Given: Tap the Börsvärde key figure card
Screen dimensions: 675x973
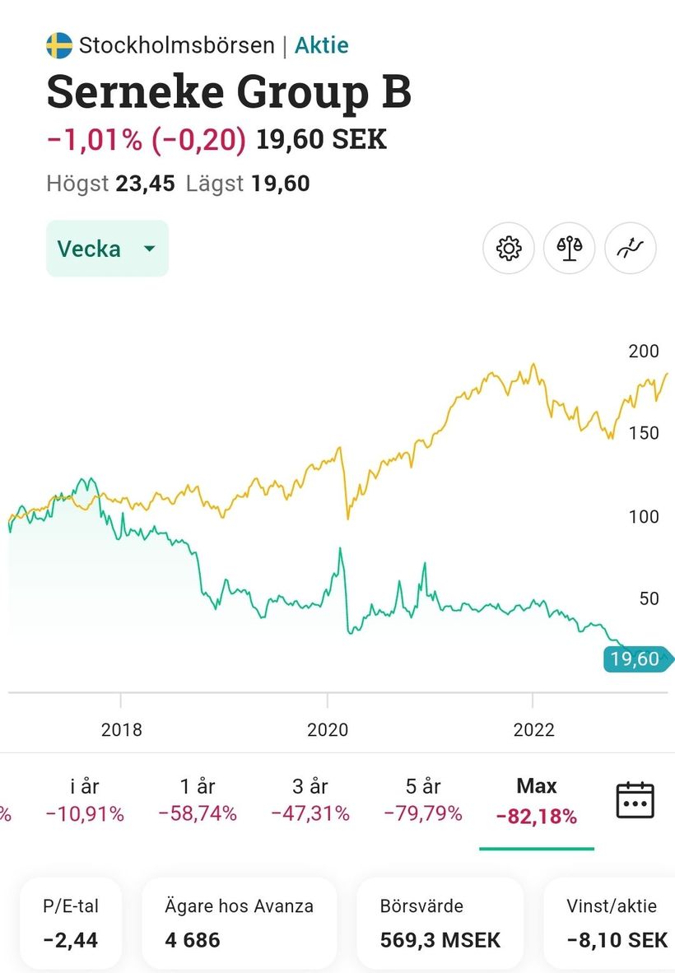Looking at the screenshot, I should 440,922.
